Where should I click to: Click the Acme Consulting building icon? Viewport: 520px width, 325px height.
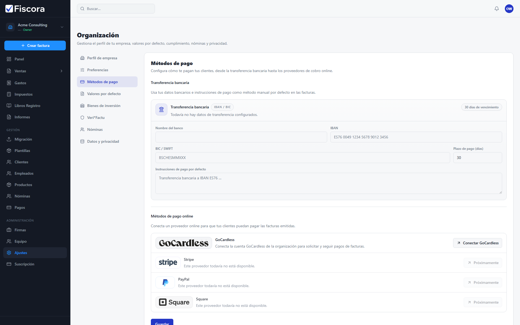coord(10,27)
